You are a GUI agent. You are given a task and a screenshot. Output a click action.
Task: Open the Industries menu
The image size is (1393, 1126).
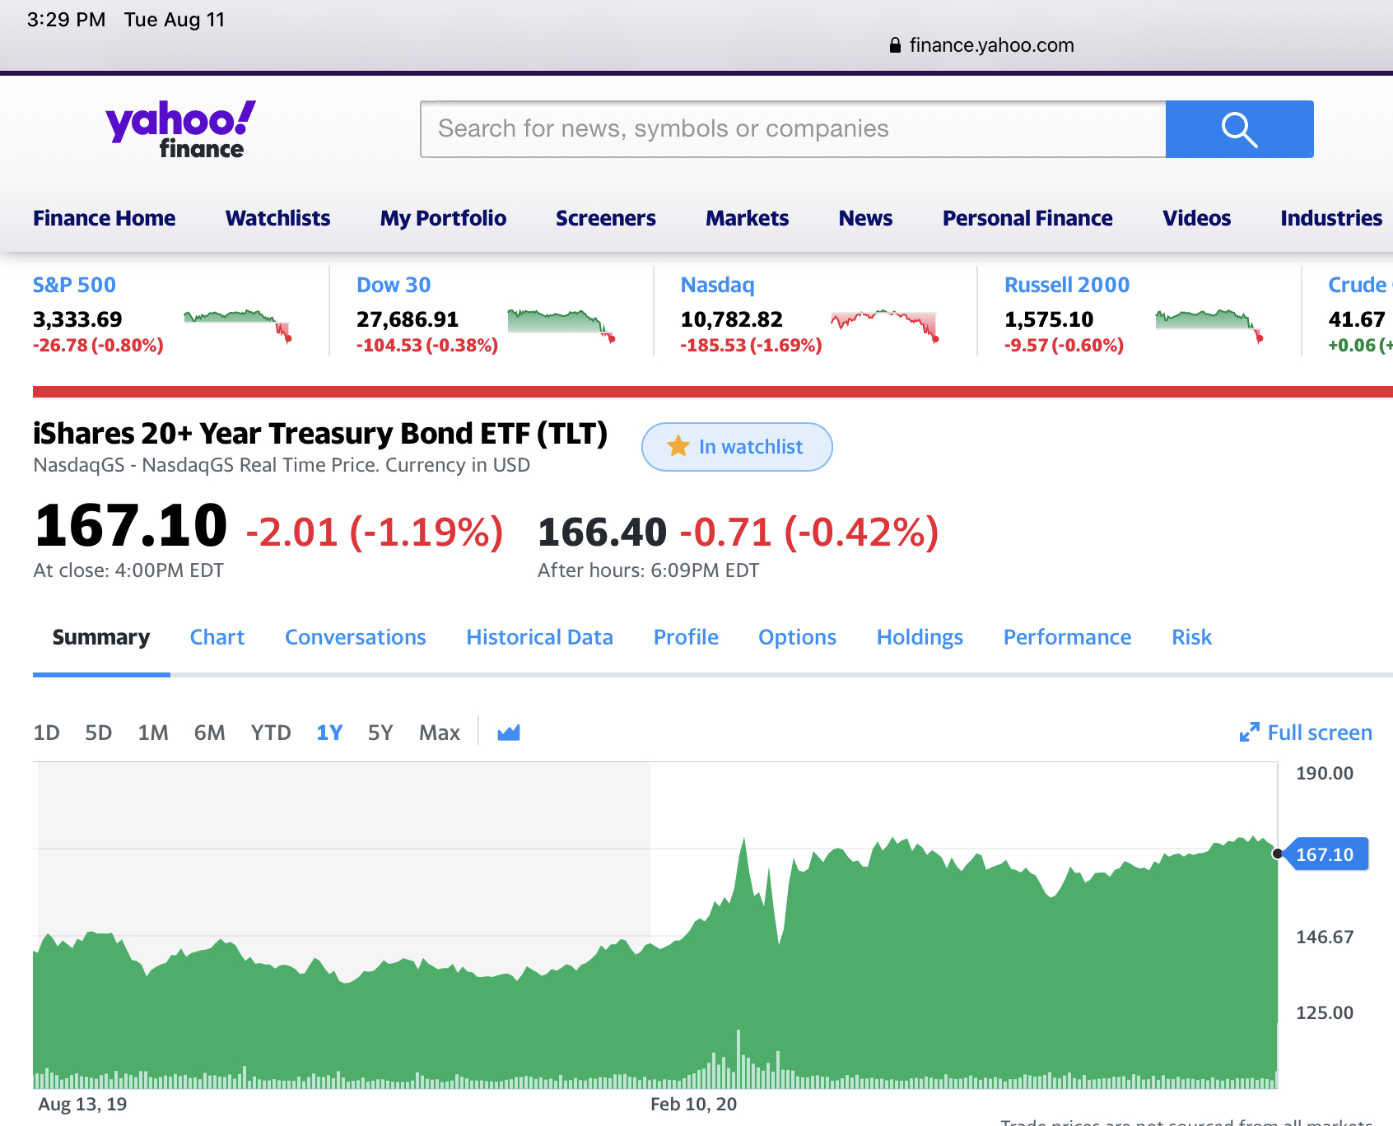(x=1331, y=218)
